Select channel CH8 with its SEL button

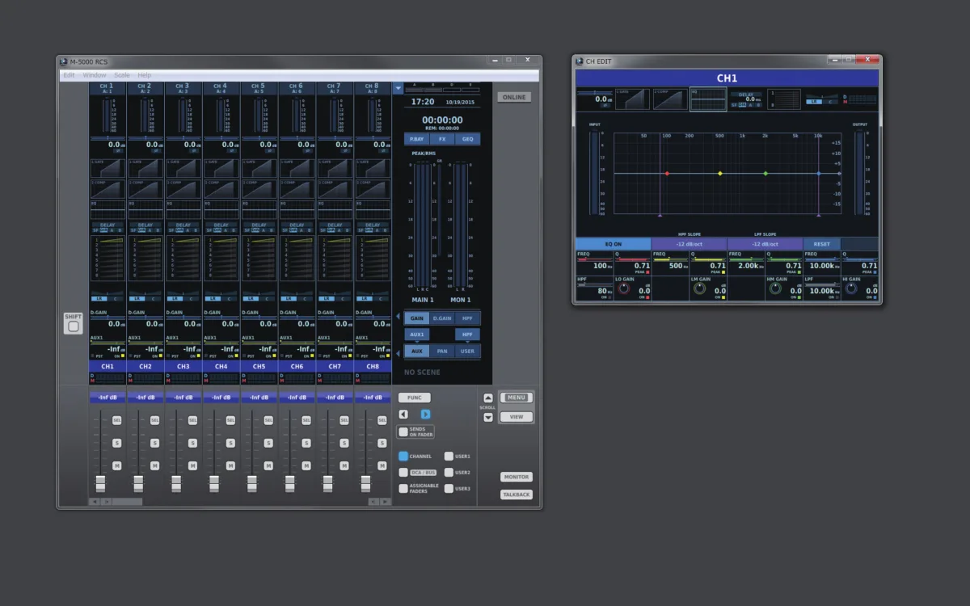pos(382,420)
